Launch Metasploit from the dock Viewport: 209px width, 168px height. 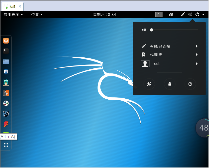(6, 72)
